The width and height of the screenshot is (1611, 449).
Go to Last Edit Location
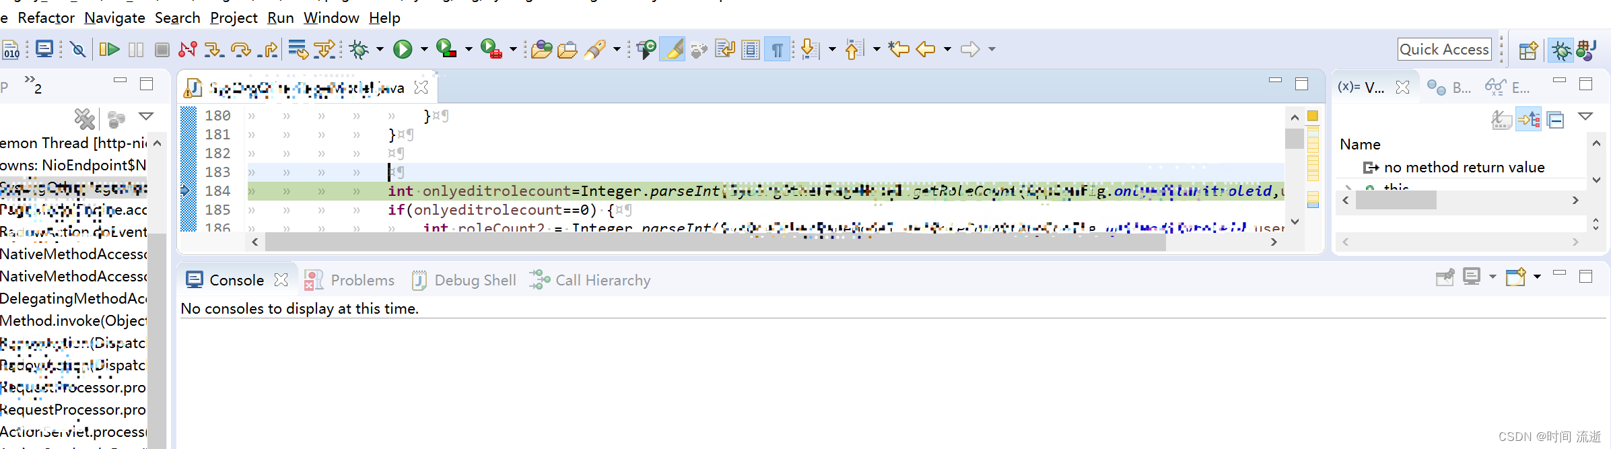pos(899,49)
